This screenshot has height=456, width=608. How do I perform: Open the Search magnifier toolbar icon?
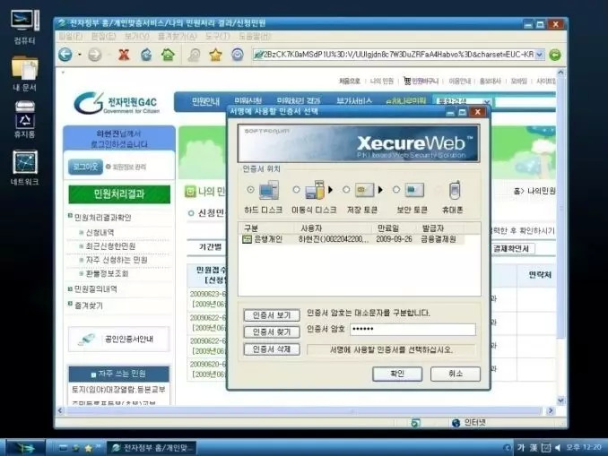click(x=194, y=55)
